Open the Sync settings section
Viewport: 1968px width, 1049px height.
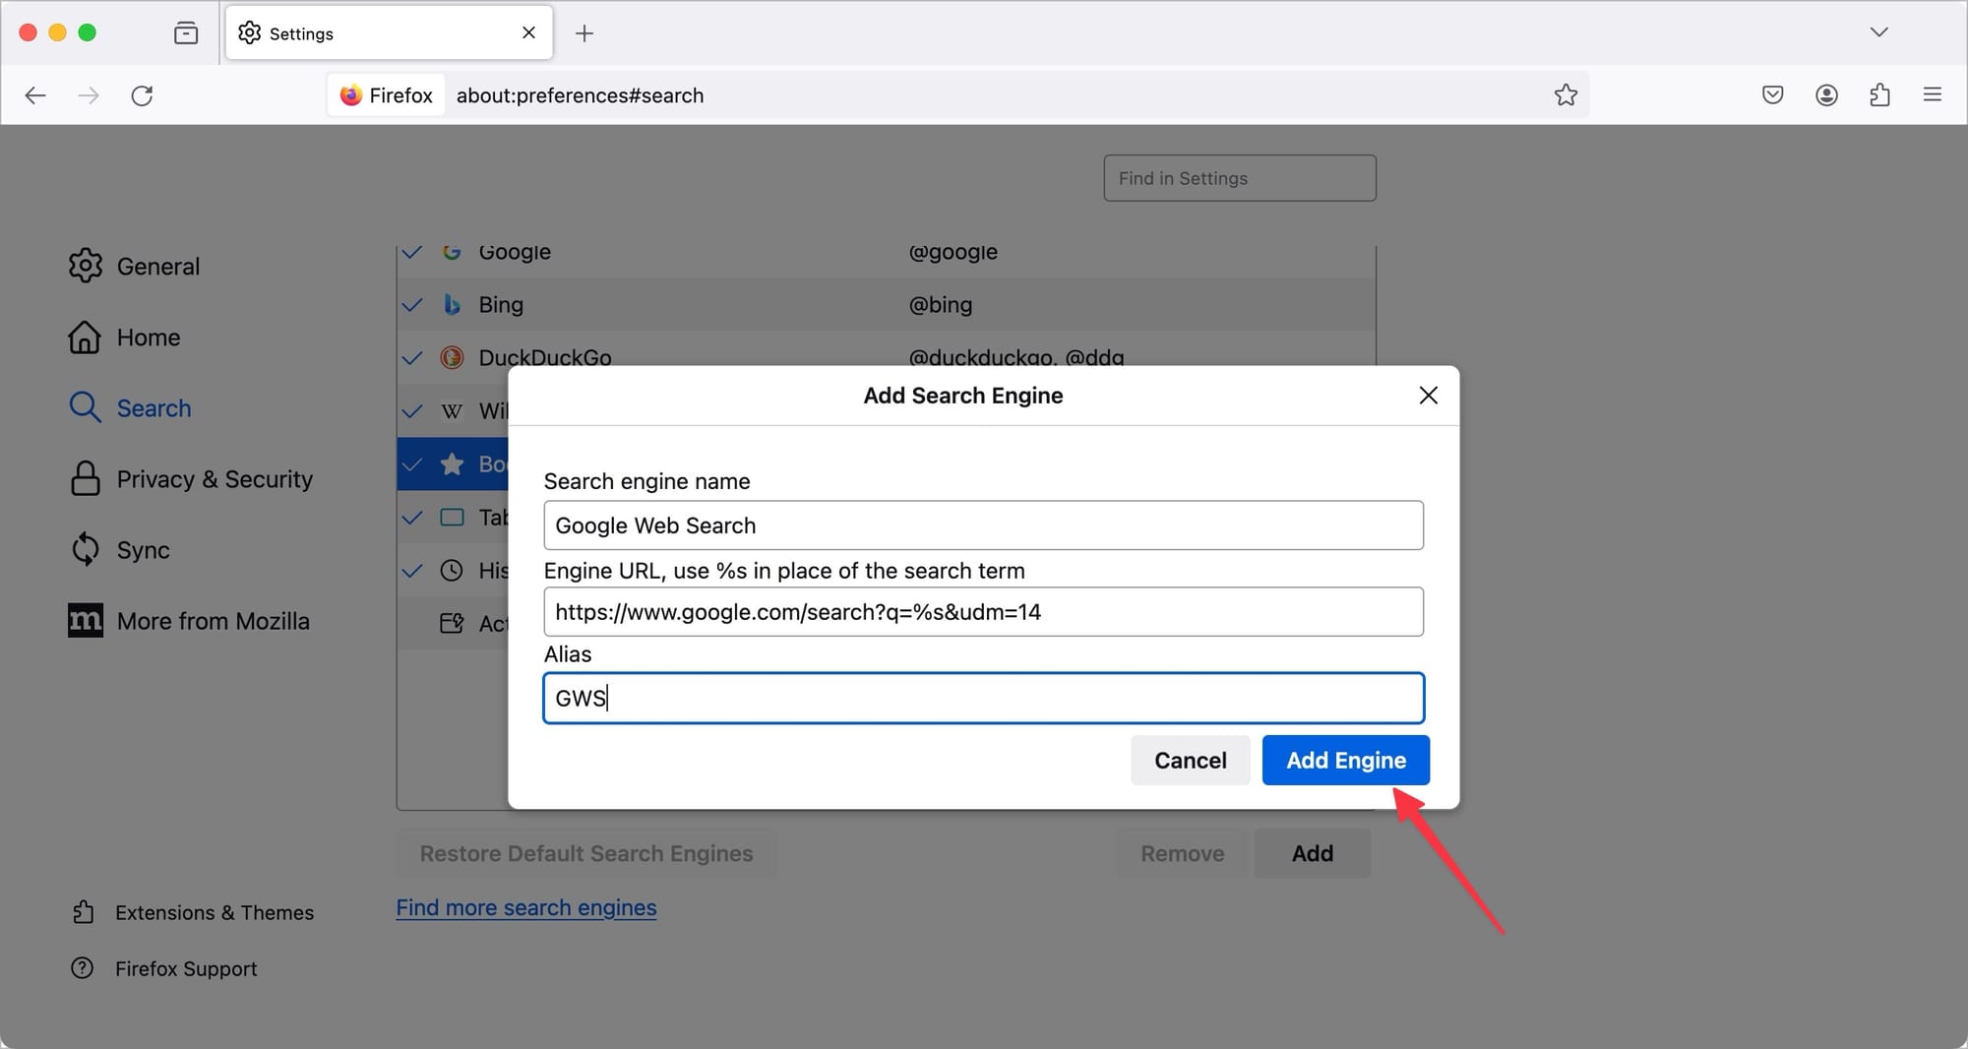pos(119,550)
